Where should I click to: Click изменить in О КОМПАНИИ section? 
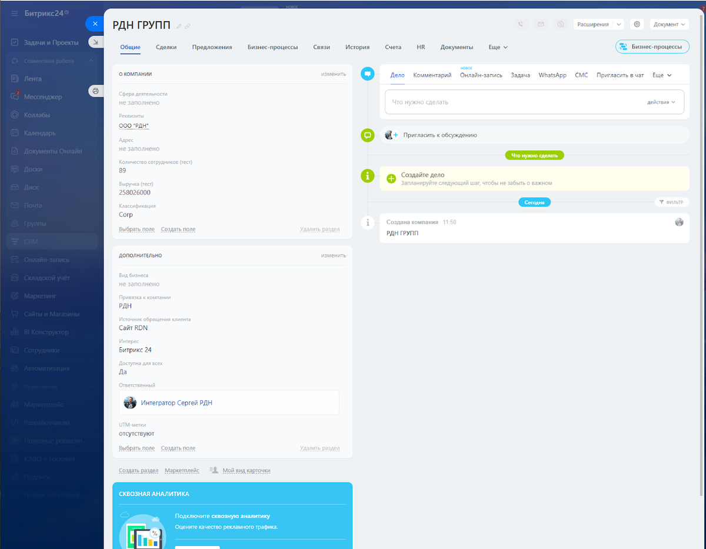click(x=334, y=74)
